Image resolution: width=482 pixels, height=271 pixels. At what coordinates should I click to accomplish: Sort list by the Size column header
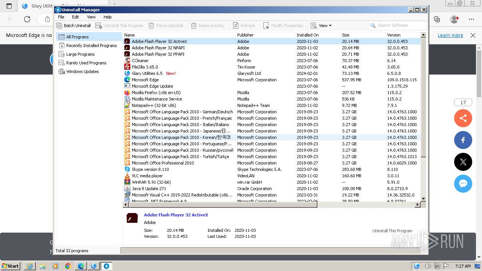click(x=363, y=35)
